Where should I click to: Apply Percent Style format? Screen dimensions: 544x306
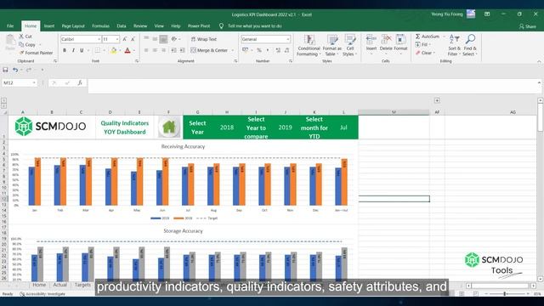(x=258, y=50)
